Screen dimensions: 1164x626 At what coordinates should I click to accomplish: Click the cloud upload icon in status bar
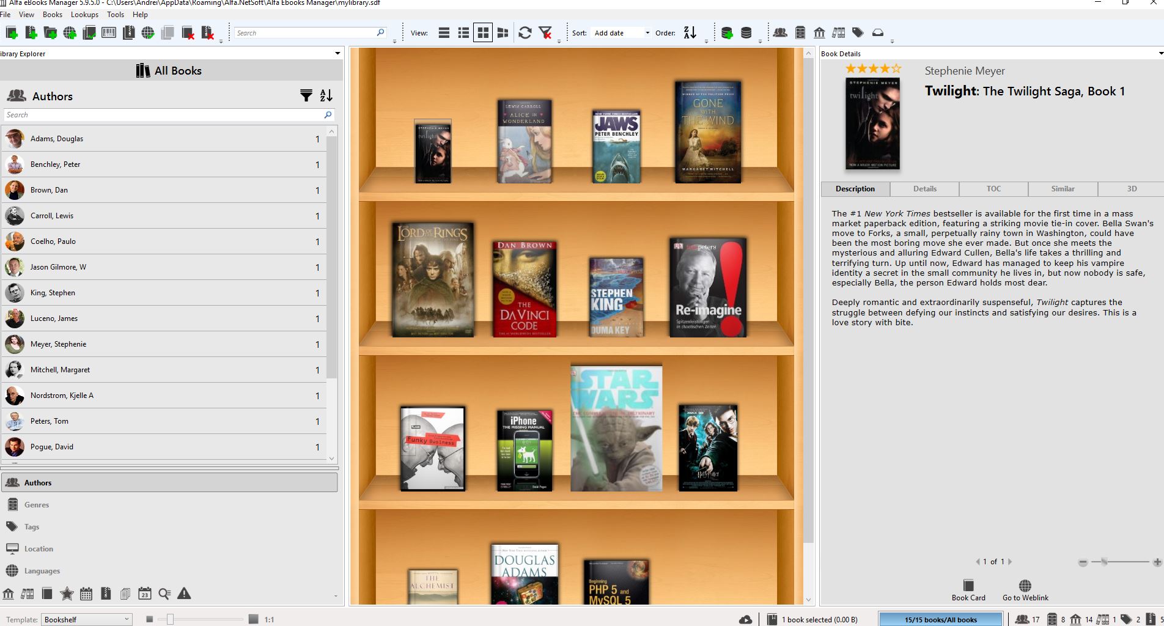click(x=746, y=619)
